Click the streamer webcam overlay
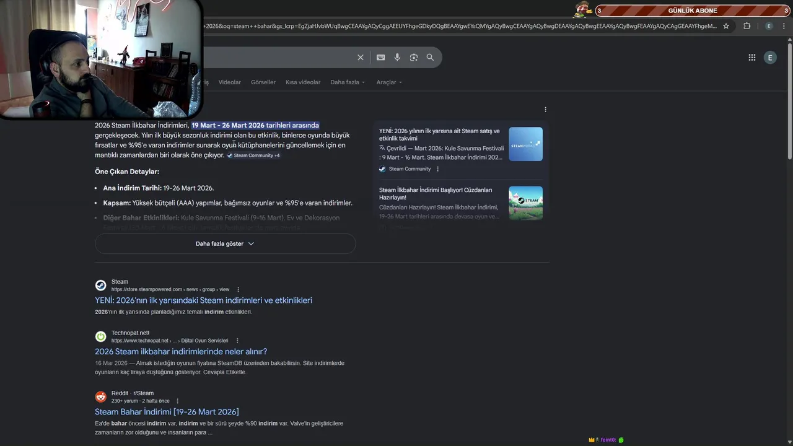Screen dimensions: 793x446 pyautogui.click(x=101, y=59)
